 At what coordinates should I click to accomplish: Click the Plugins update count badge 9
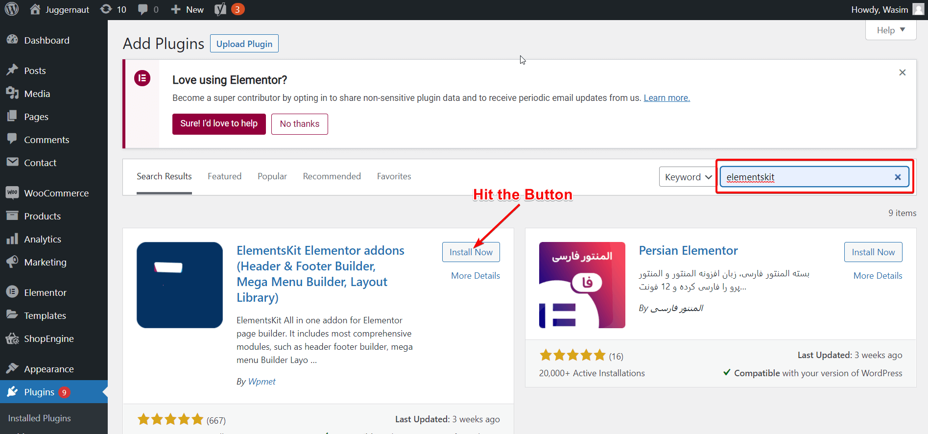[64, 392]
